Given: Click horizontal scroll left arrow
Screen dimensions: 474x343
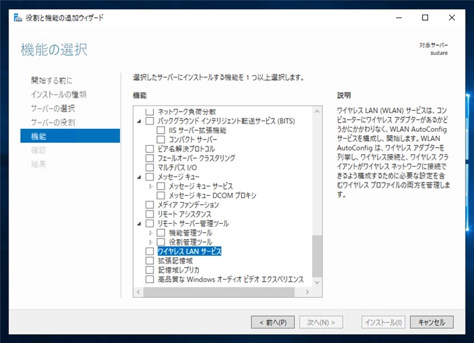Looking at the screenshot, I should click(139, 292).
